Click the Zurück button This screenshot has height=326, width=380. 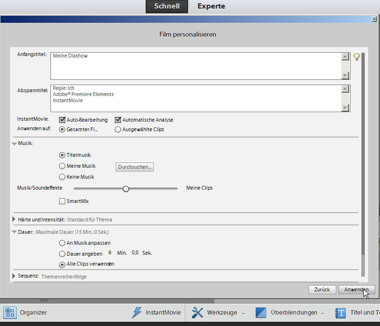(322, 289)
